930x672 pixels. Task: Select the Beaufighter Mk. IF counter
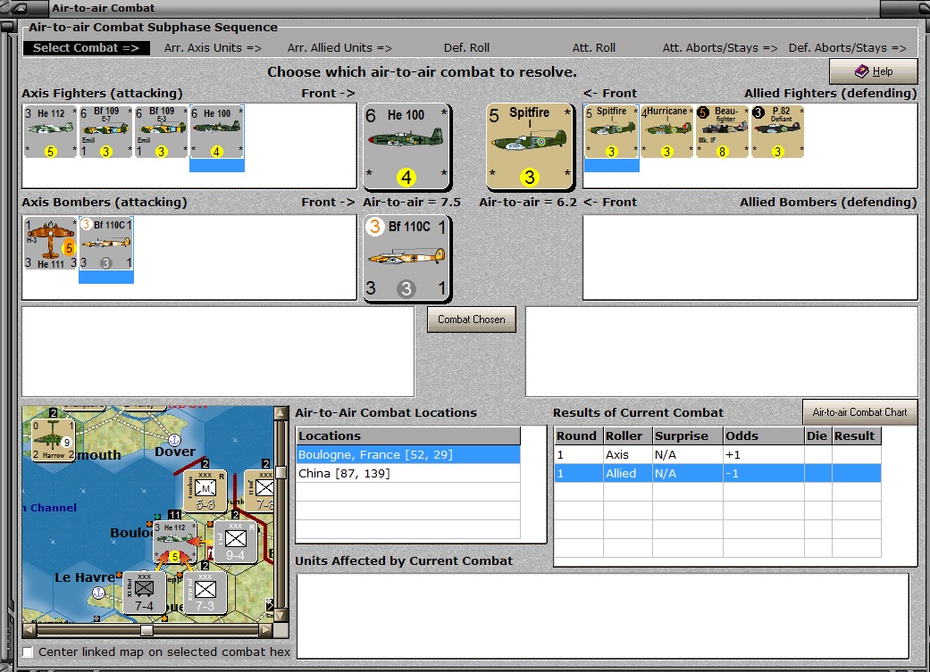pos(722,131)
